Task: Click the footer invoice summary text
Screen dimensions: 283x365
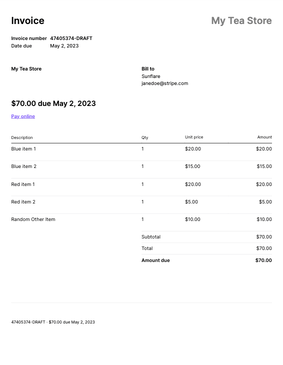Action: pos(53,322)
